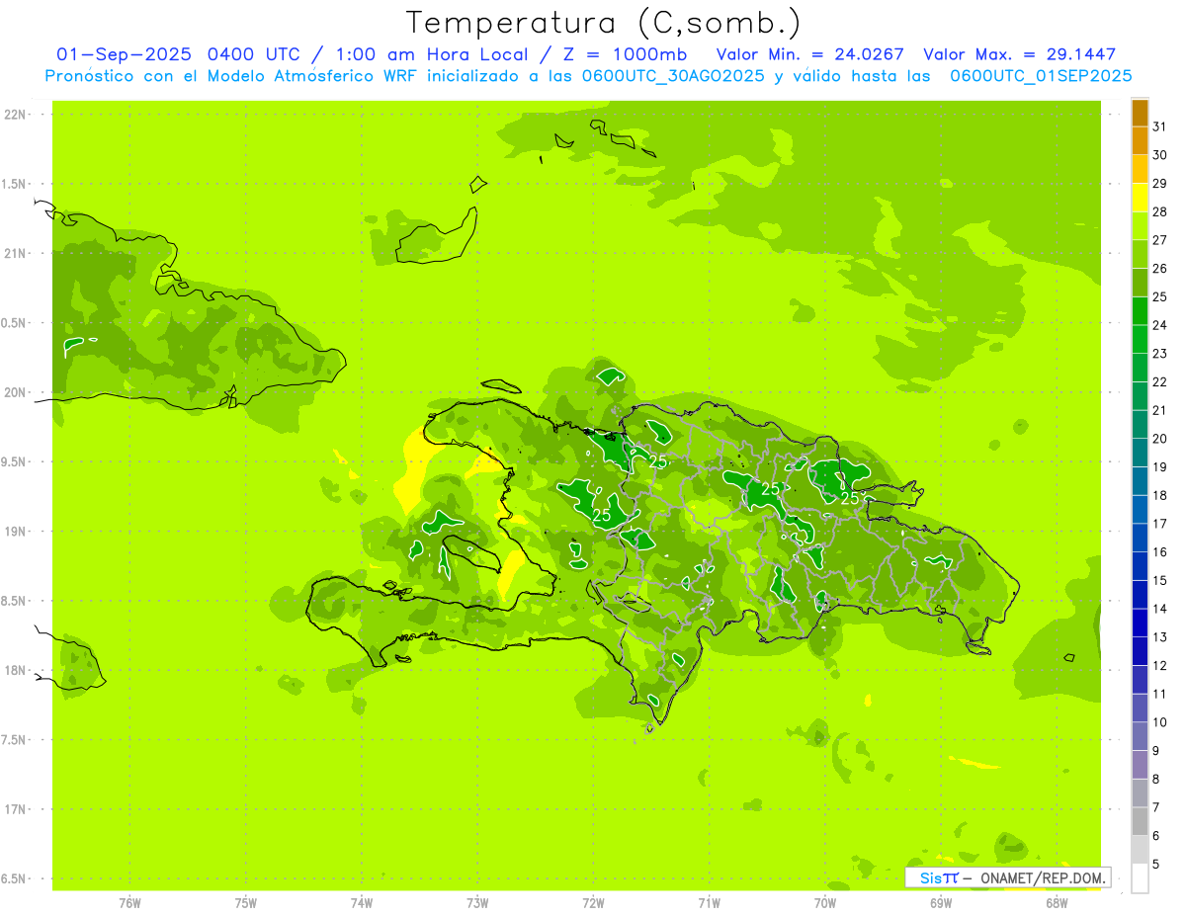Pick the gold legend swatch between 29 and 30
Image resolution: width=1186 pixels, height=916 pixels.
[1140, 169]
